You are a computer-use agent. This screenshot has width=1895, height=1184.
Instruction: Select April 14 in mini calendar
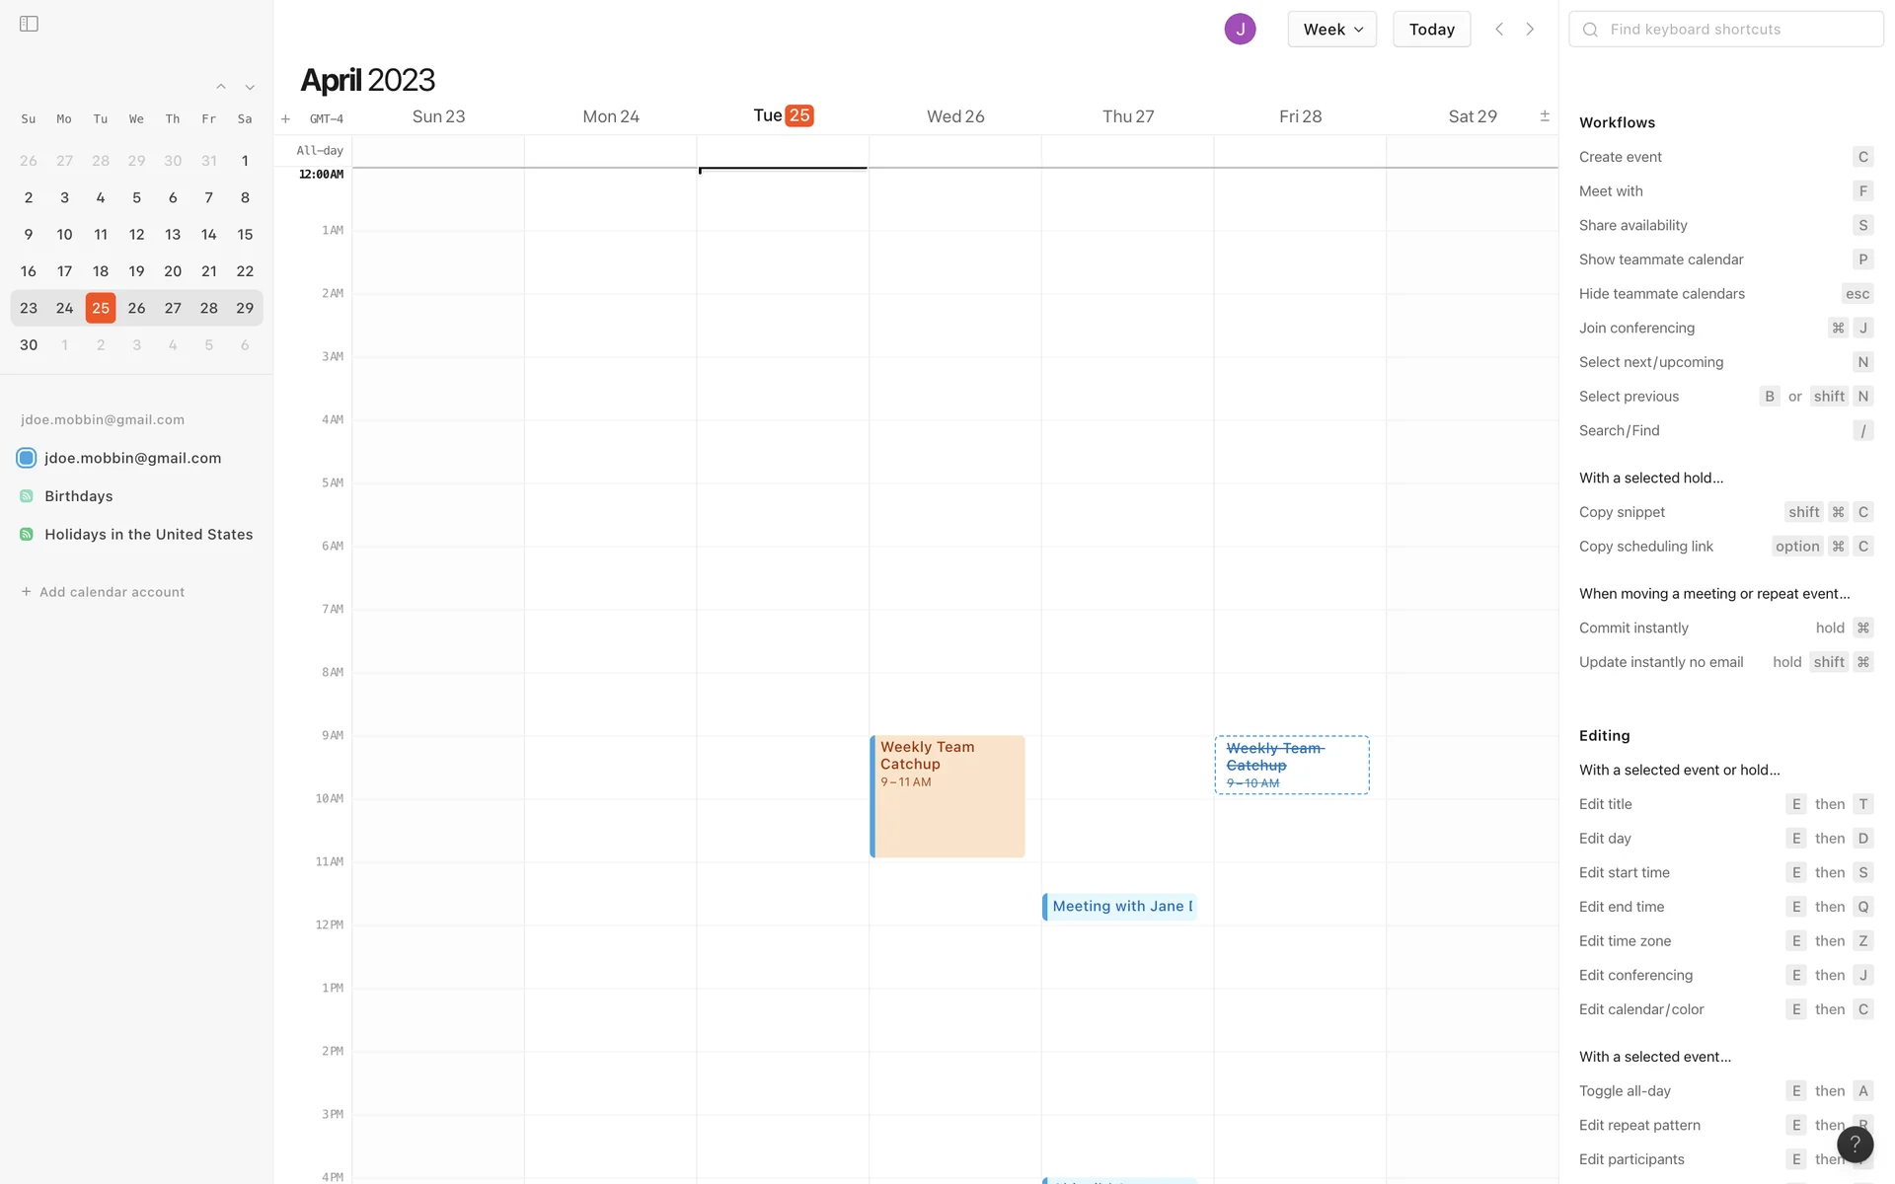click(x=208, y=235)
